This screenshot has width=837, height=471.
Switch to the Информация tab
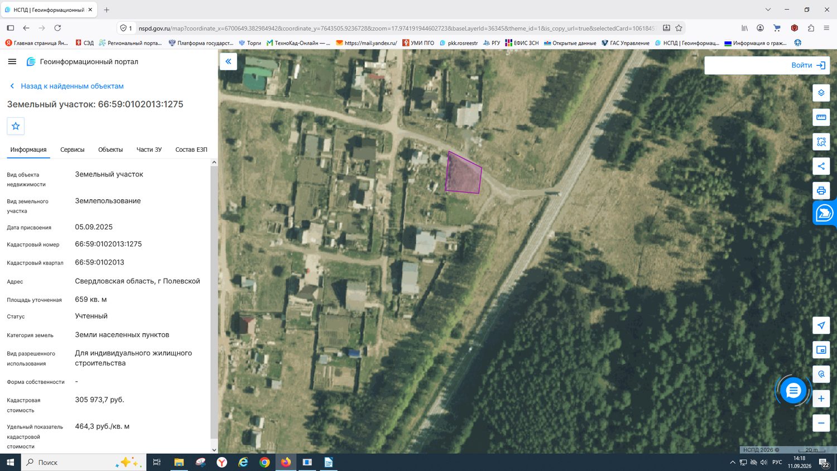(28, 150)
